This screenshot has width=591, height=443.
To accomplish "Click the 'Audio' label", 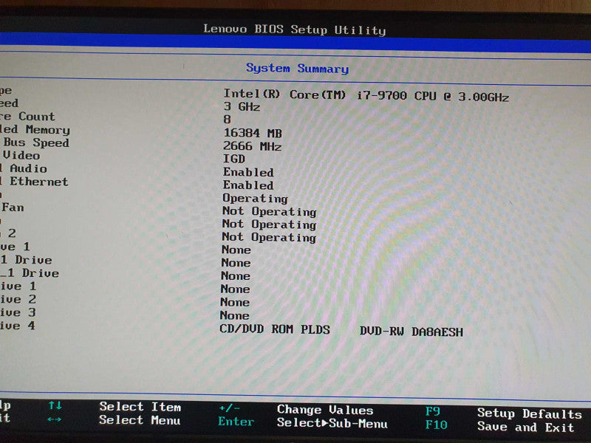I will pyautogui.click(x=28, y=168).
